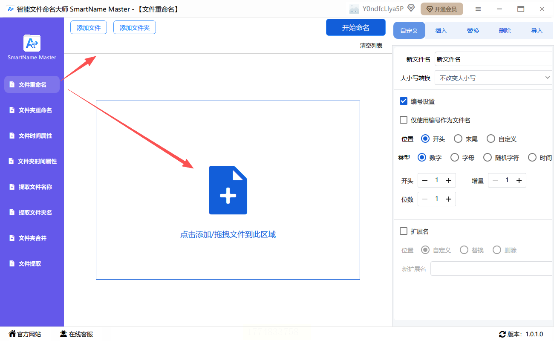Select 字母 type radio button
The image size is (554, 341).
455,157
